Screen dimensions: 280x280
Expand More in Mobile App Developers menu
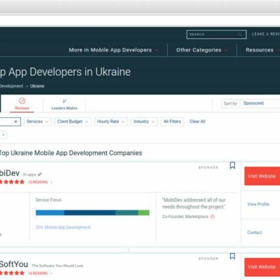pyautogui.click(x=113, y=50)
